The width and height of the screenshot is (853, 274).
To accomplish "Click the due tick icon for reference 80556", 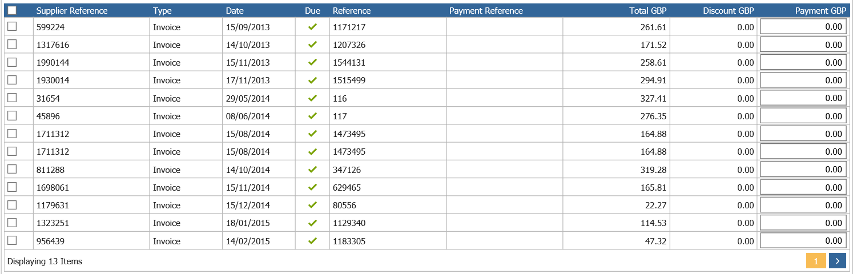I will (x=312, y=205).
